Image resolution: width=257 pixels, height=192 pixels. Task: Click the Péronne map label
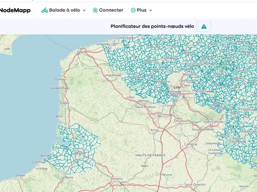[167, 175]
